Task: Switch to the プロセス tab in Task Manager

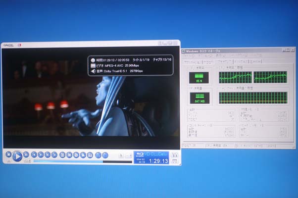Action: point(208,62)
